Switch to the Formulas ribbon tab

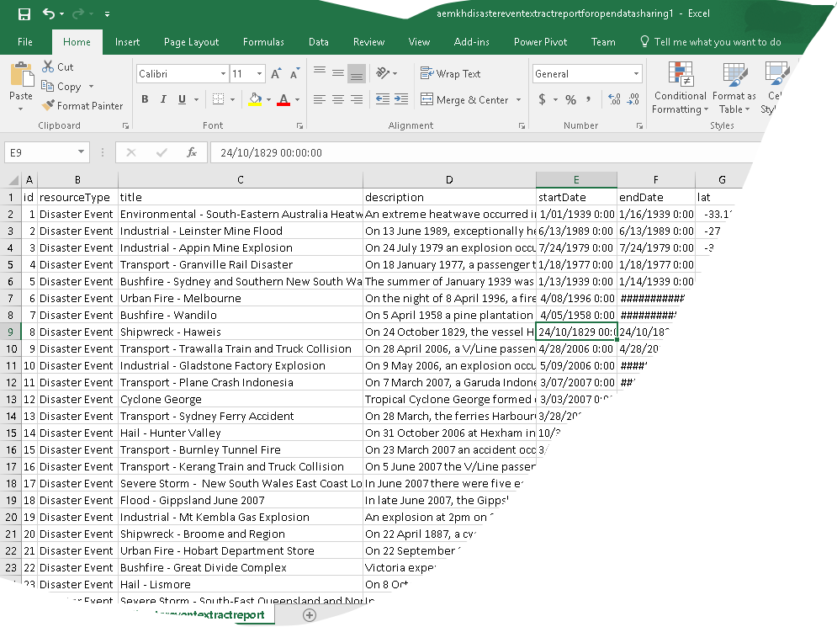click(x=263, y=41)
